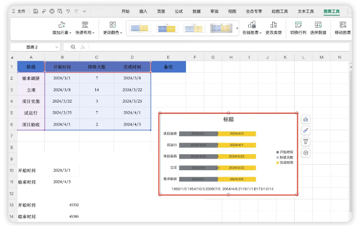
Task: Choose the fourth gray chart style thumbnail
Action: (x=221, y=28)
